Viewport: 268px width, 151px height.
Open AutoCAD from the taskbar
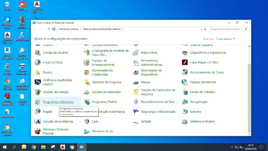coord(63,147)
